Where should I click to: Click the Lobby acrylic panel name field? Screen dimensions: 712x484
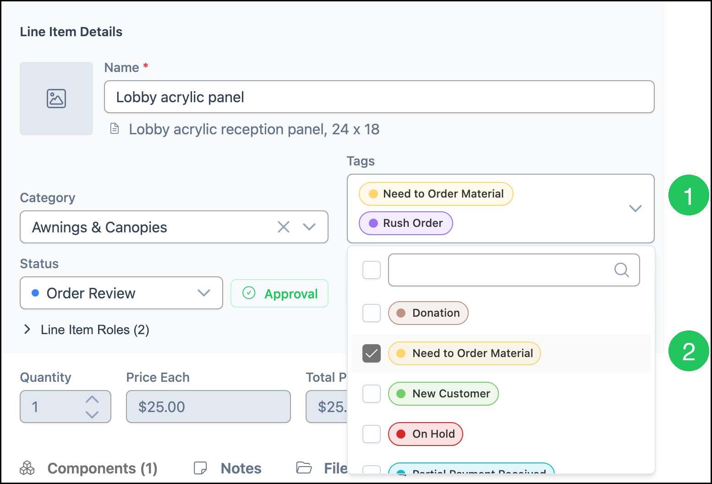point(379,97)
